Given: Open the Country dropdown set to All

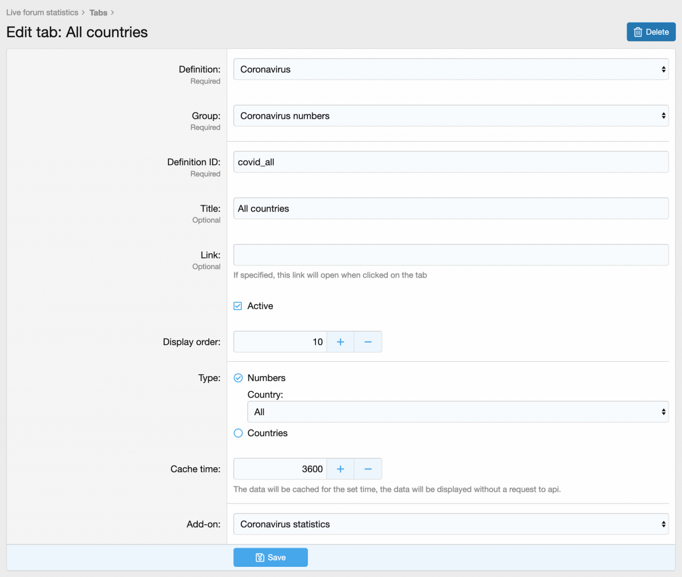Looking at the screenshot, I should coord(458,412).
